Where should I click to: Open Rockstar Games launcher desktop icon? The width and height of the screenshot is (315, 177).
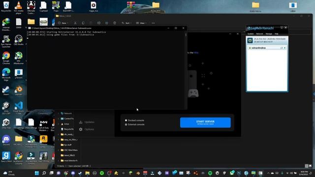43,142
